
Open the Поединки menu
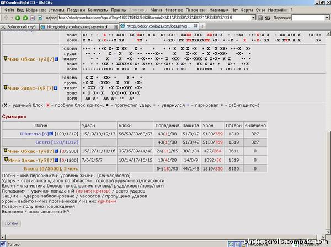coord(76,10)
